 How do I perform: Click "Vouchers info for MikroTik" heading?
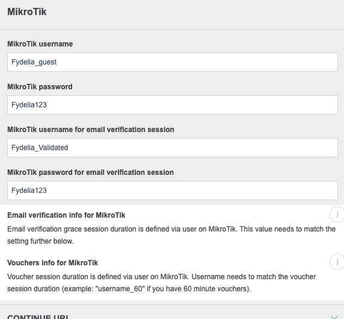[x=52, y=263]
